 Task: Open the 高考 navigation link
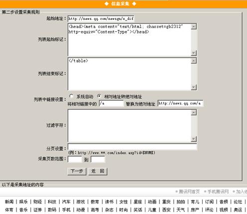point(95,210)
